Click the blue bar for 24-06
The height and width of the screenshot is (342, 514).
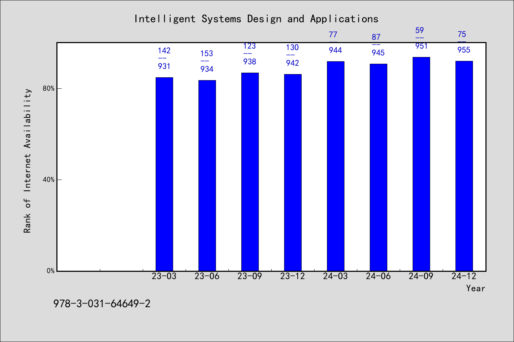378,167
